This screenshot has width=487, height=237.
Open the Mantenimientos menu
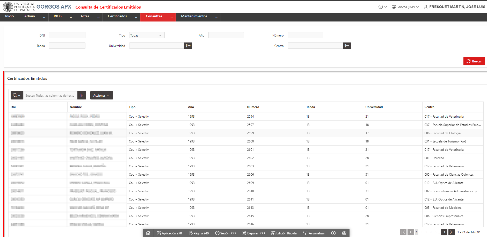[x=198, y=17]
